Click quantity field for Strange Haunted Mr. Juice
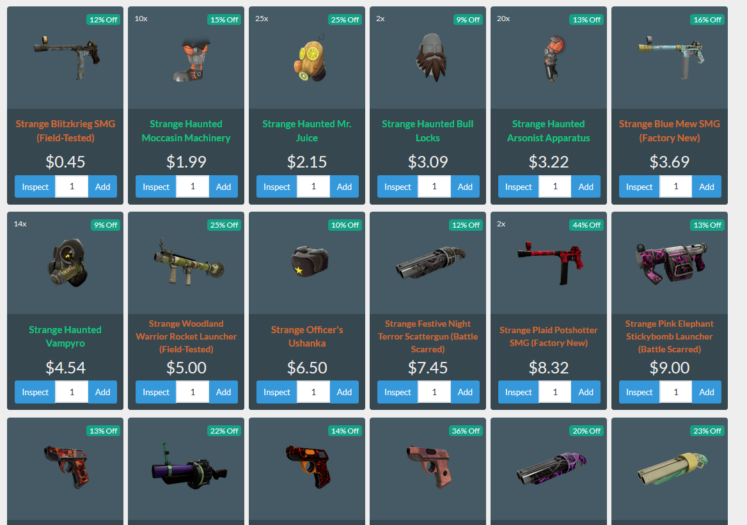The image size is (747, 525). [313, 187]
